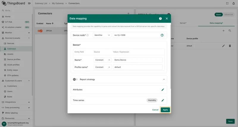Expand the Report strategy section chevron
The height and width of the screenshot is (127, 238).
pyautogui.click(x=164, y=79)
